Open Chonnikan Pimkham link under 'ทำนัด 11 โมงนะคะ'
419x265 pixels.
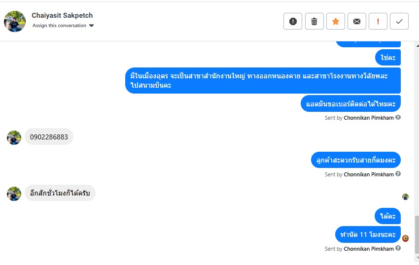(x=369, y=249)
